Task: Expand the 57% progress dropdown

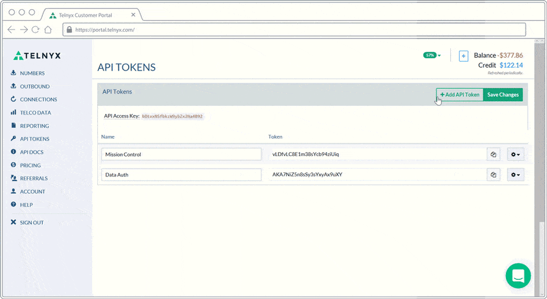Action: click(432, 55)
